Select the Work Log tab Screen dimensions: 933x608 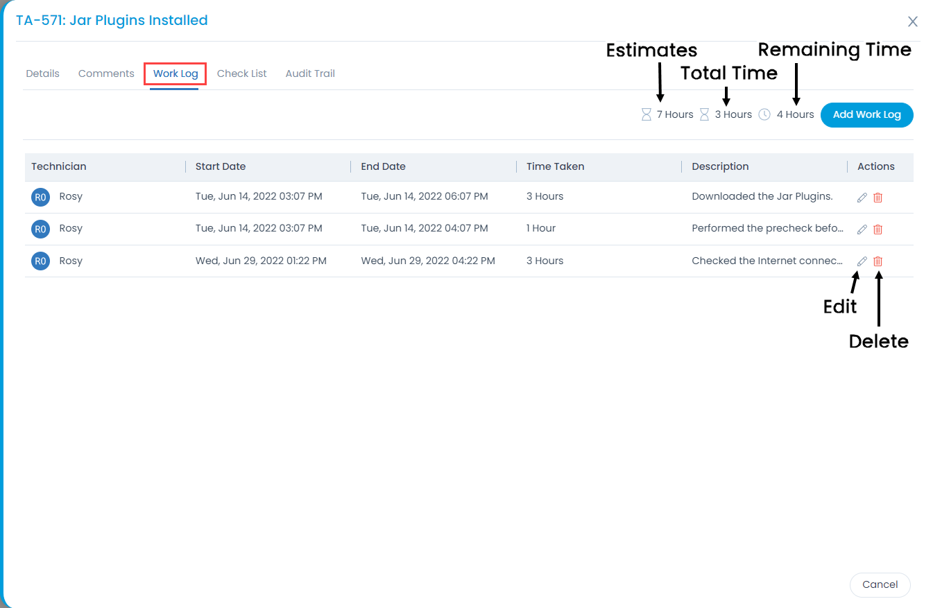[176, 73]
